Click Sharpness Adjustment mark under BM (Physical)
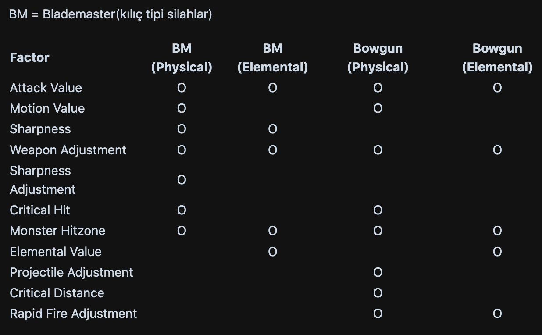The image size is (542, 335). [182, 180]
